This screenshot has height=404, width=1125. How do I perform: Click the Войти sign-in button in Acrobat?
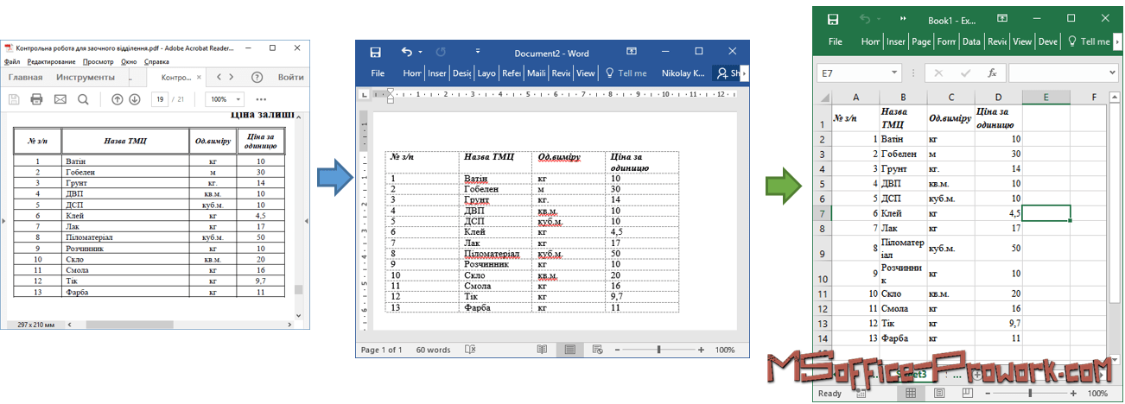[x=290, y=77]
